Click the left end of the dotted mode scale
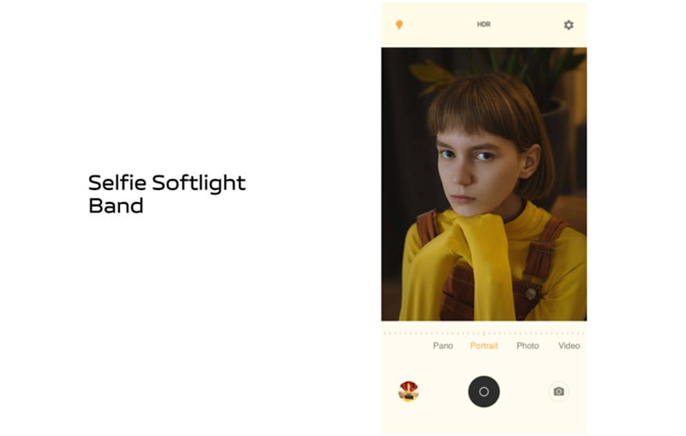Screen dimensions: 686x436 click(385, 333)
